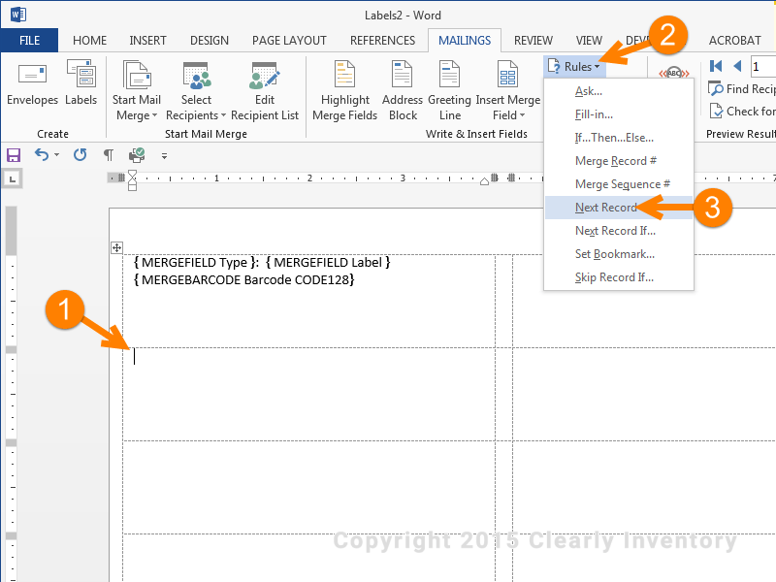Open Edit Recipient List

265,91
